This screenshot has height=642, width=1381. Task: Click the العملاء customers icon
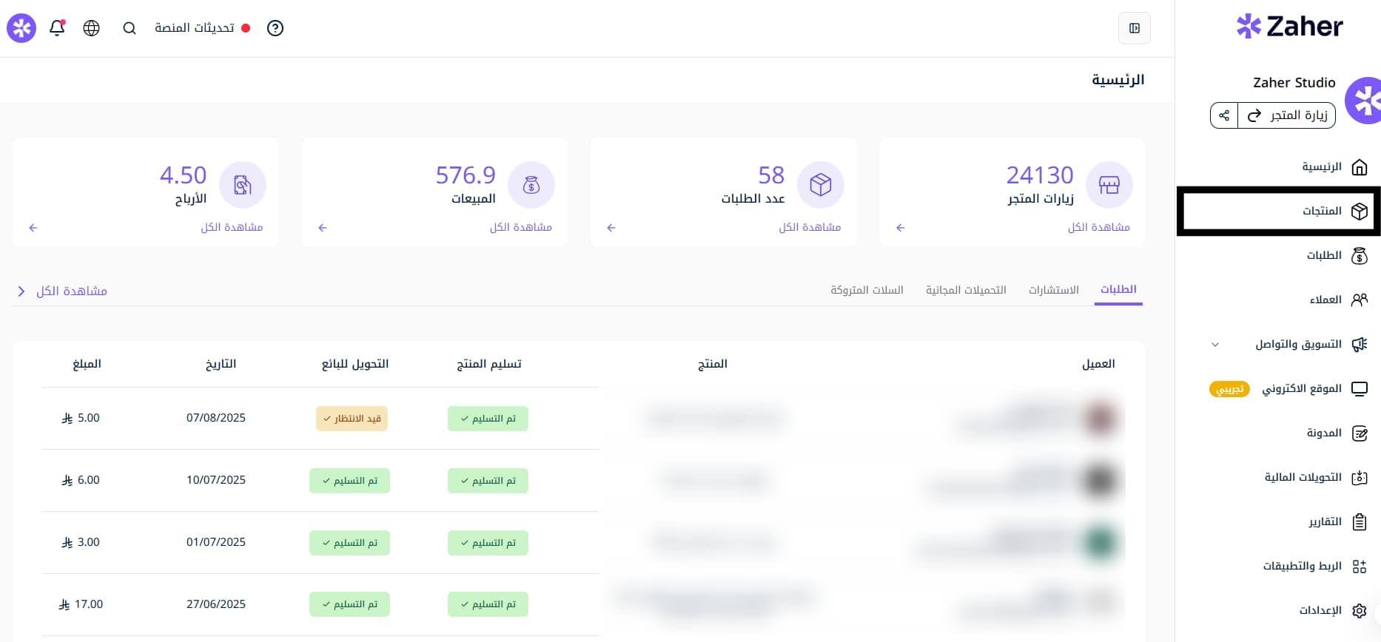click(1359, 300)
